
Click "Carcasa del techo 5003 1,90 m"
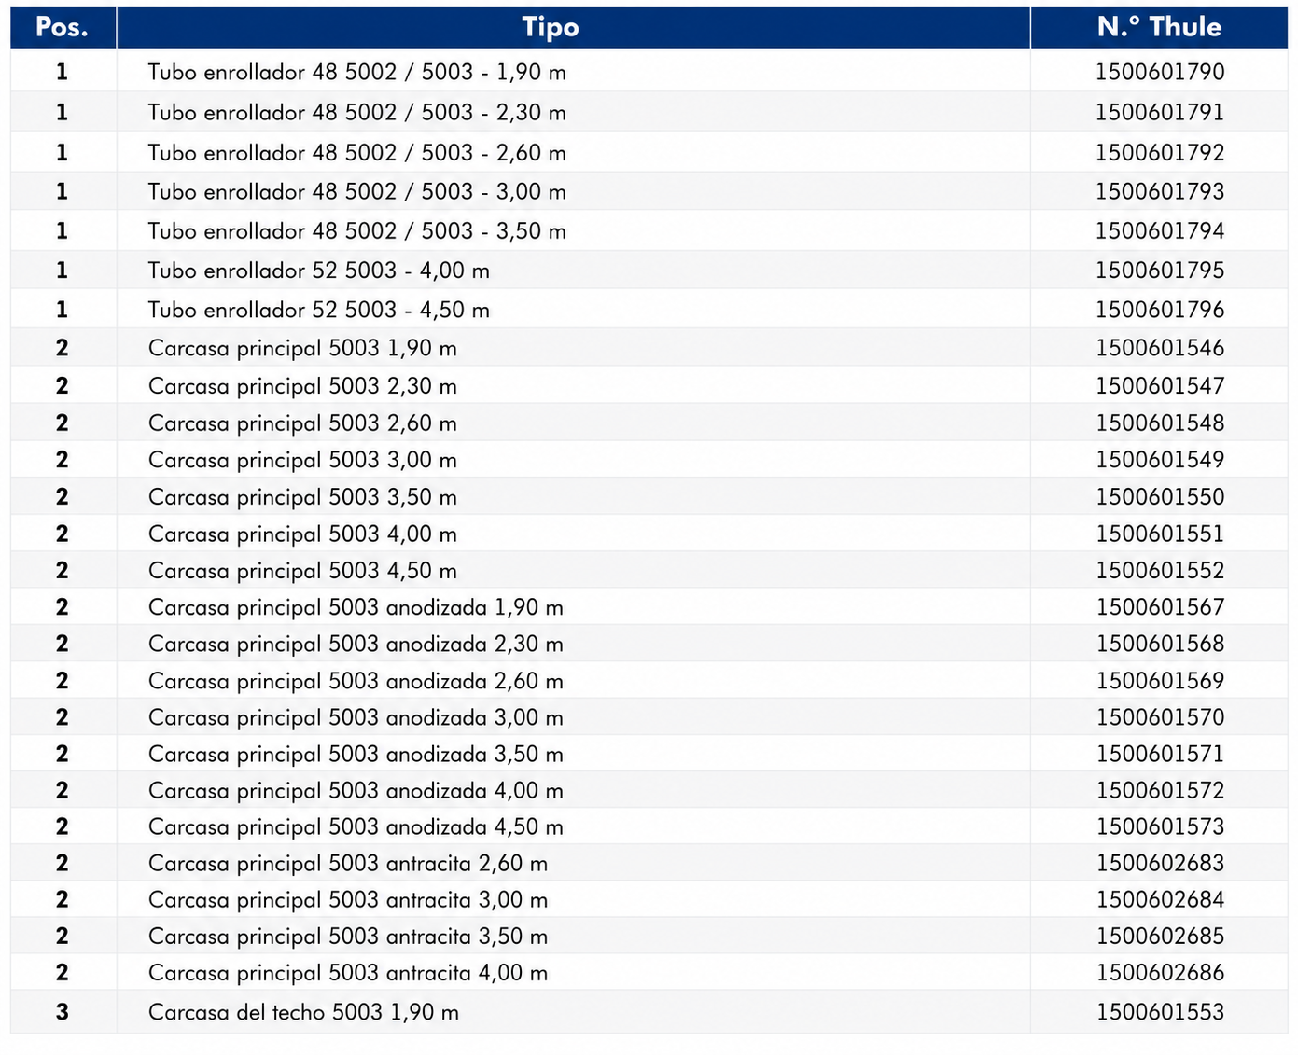[303, 1012]
